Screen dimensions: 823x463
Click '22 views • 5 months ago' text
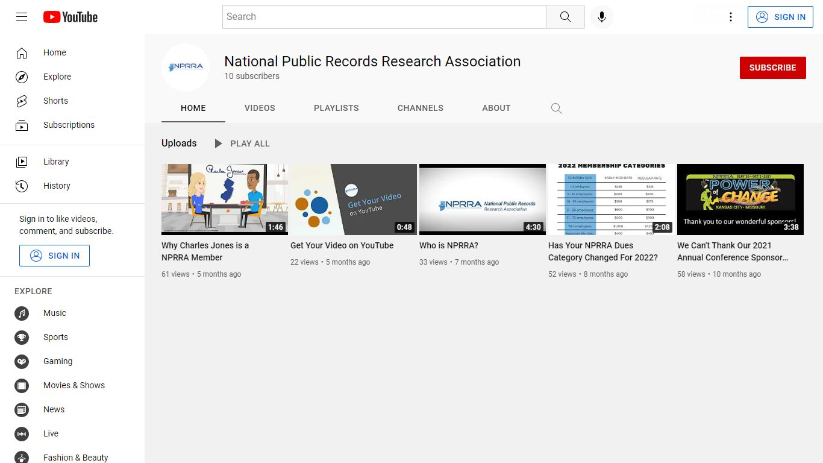pos(330,262)
